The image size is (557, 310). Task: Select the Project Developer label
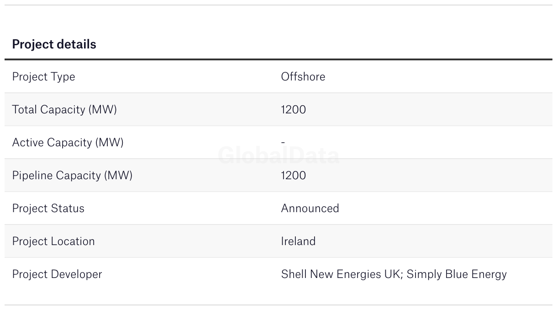57,274
